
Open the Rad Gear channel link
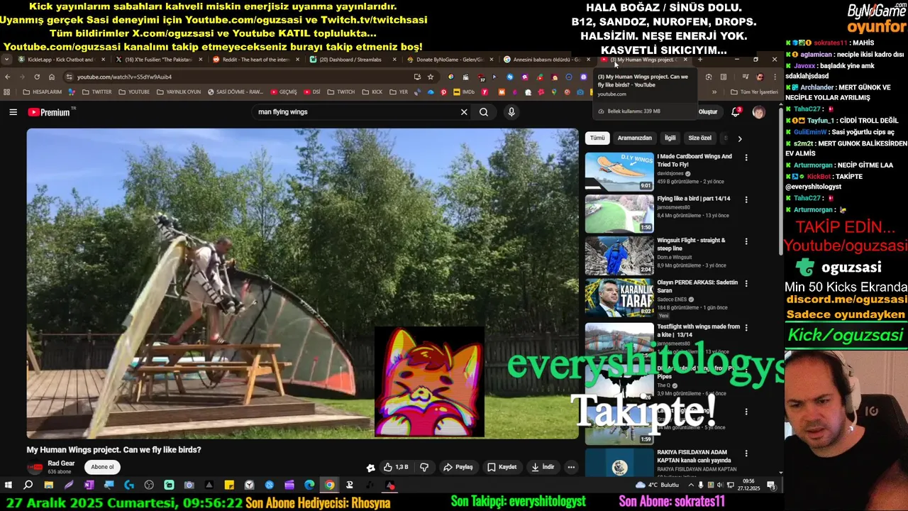pyautogui.click(x=61, y=463)
